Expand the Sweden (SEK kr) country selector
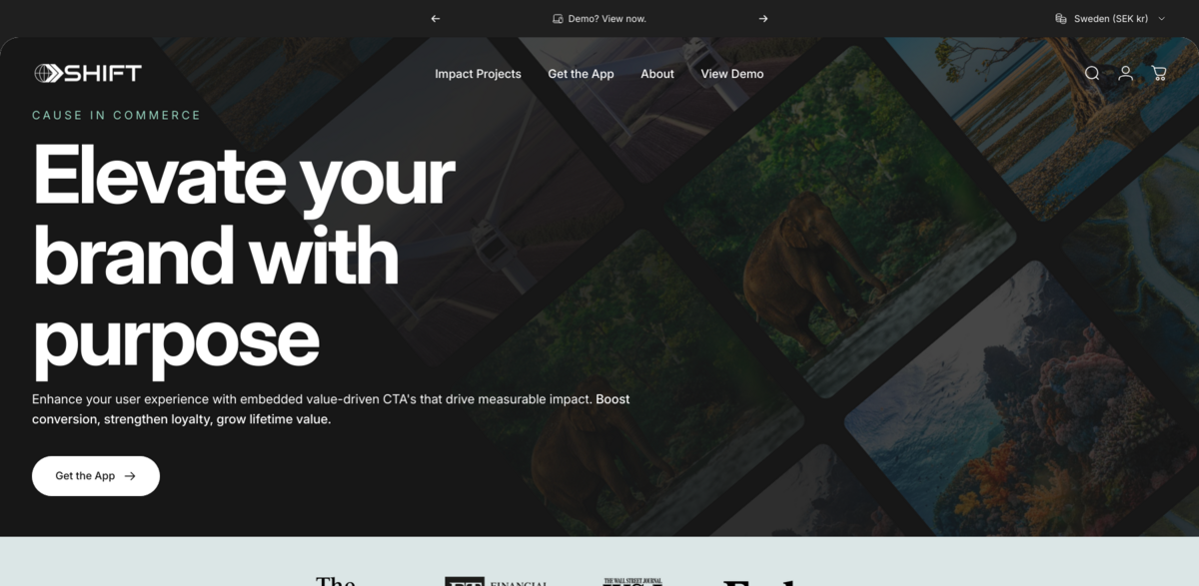Viewport: 1199px width, 586px height. [1110, 18]
